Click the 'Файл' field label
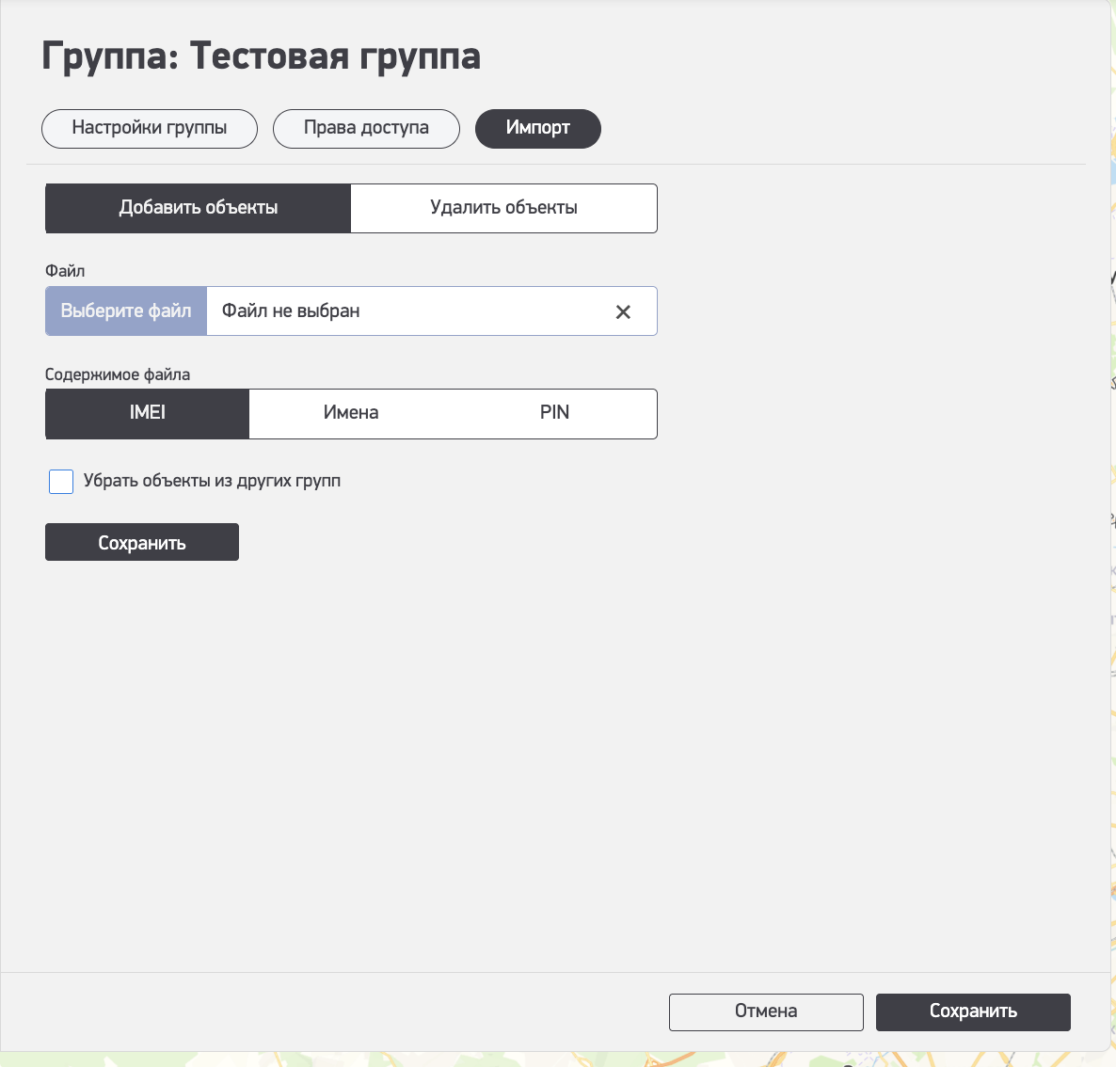Image resolution: width=1116 pixels, height=1067 pixels. (x=65, y=271)
